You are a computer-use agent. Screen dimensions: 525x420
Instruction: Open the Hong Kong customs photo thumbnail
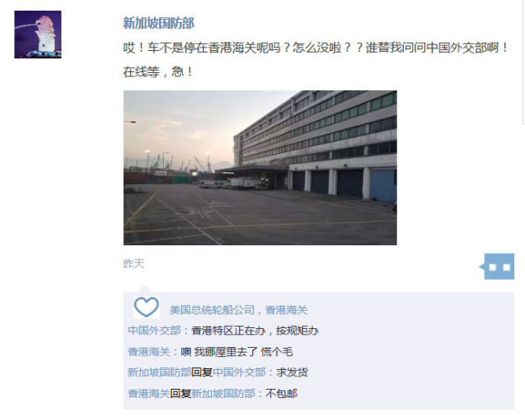[x=260, y=167]
